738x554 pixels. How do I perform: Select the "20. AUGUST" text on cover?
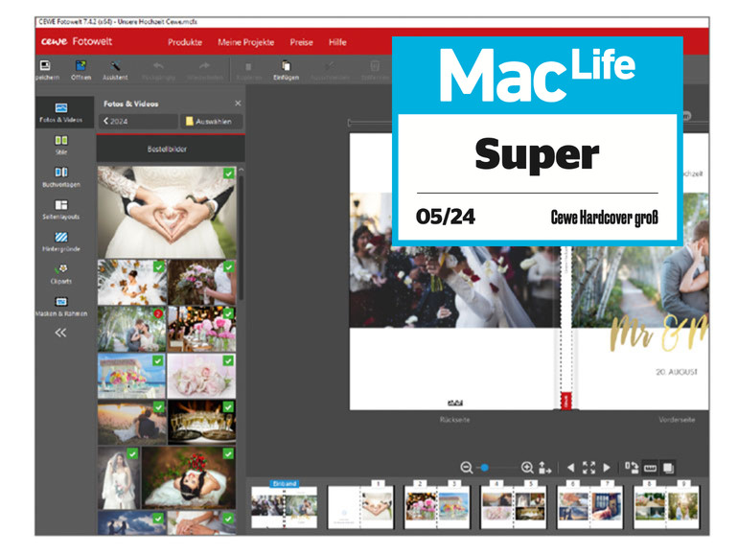677,372
